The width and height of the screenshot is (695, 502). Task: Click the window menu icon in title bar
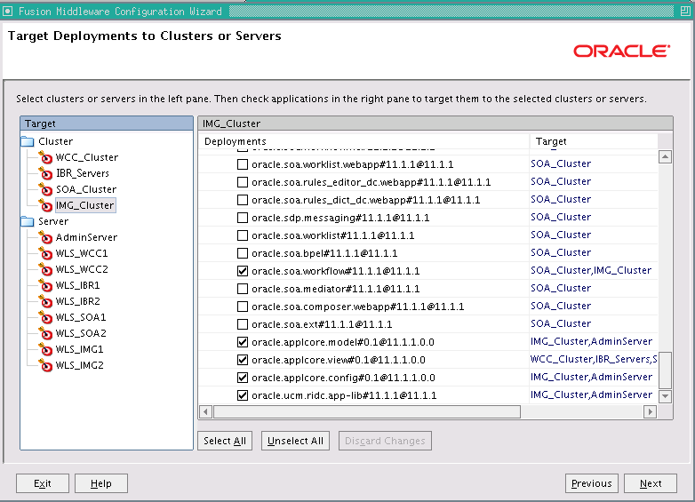(7, 11)
